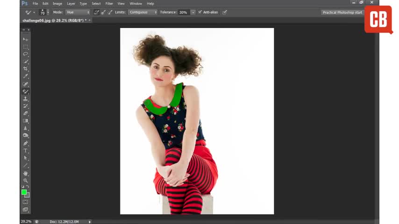The height and width of the screenshot is (224, 399).
Task: Select the Type tool
Action: [x=26, y=151]
